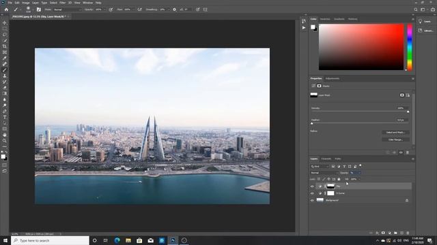Image resolution: width=437 pixels, height=245 pixels.
Task: Click the Color Range button
Action: pyautogui.click(x=395, y=140)
